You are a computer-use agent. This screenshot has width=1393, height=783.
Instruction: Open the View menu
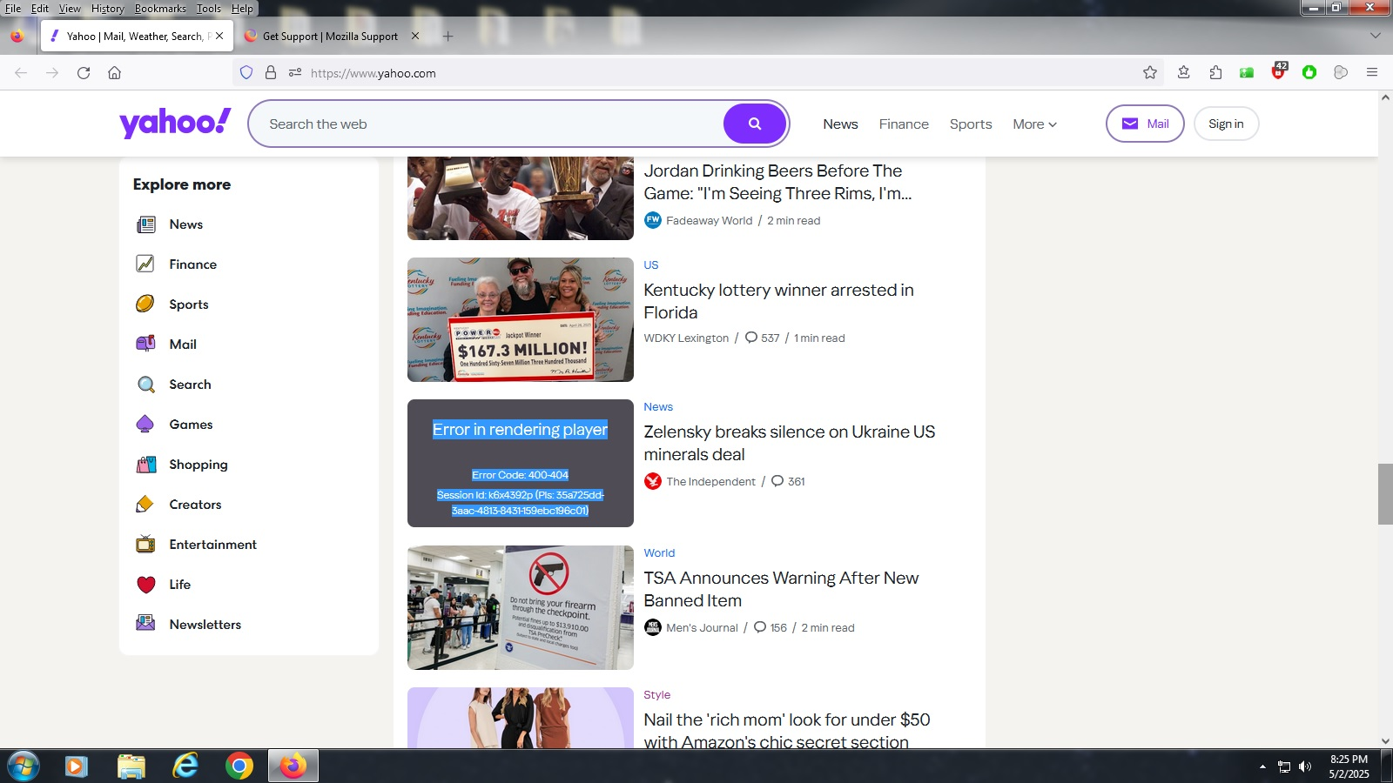click(x=70, y=9)
